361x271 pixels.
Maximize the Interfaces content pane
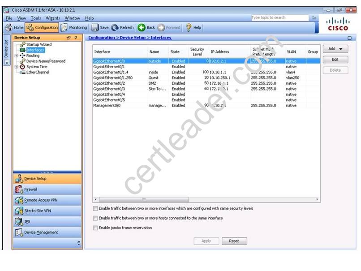click(349, 38)
